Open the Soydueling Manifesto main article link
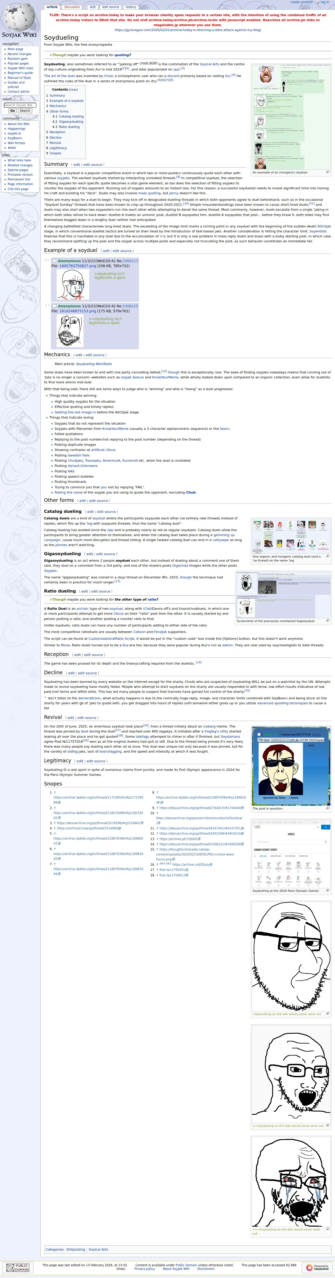 (x=94, y=364)
